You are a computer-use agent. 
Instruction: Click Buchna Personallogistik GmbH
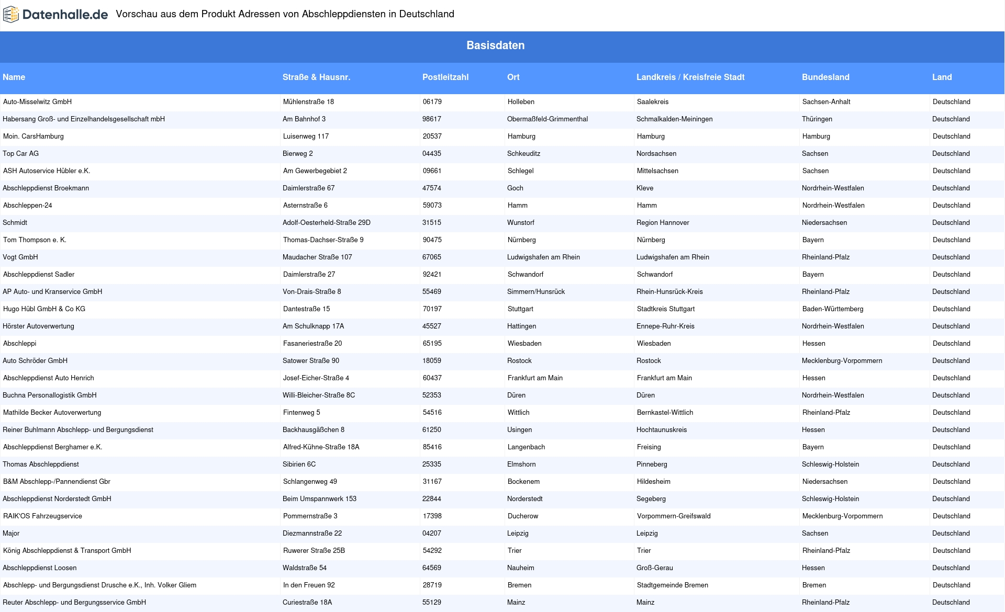click(50, 395)
